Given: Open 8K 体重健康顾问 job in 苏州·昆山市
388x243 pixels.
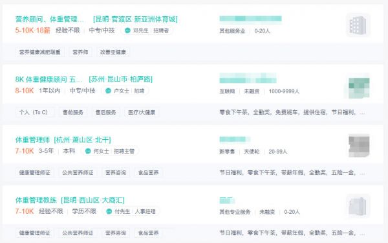Looking at the screenshot, I should click(x=84, y=79).
